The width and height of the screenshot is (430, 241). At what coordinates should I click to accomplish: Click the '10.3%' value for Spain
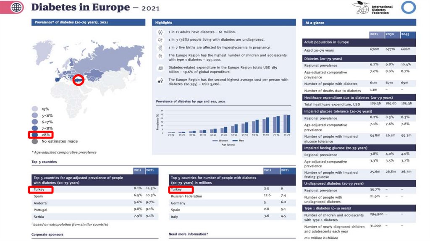click(151, 195)
